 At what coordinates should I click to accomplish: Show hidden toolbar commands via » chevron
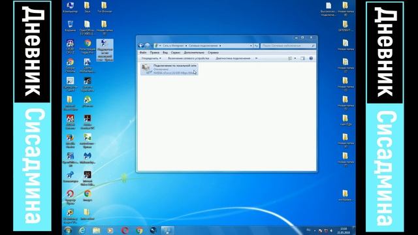256,58
